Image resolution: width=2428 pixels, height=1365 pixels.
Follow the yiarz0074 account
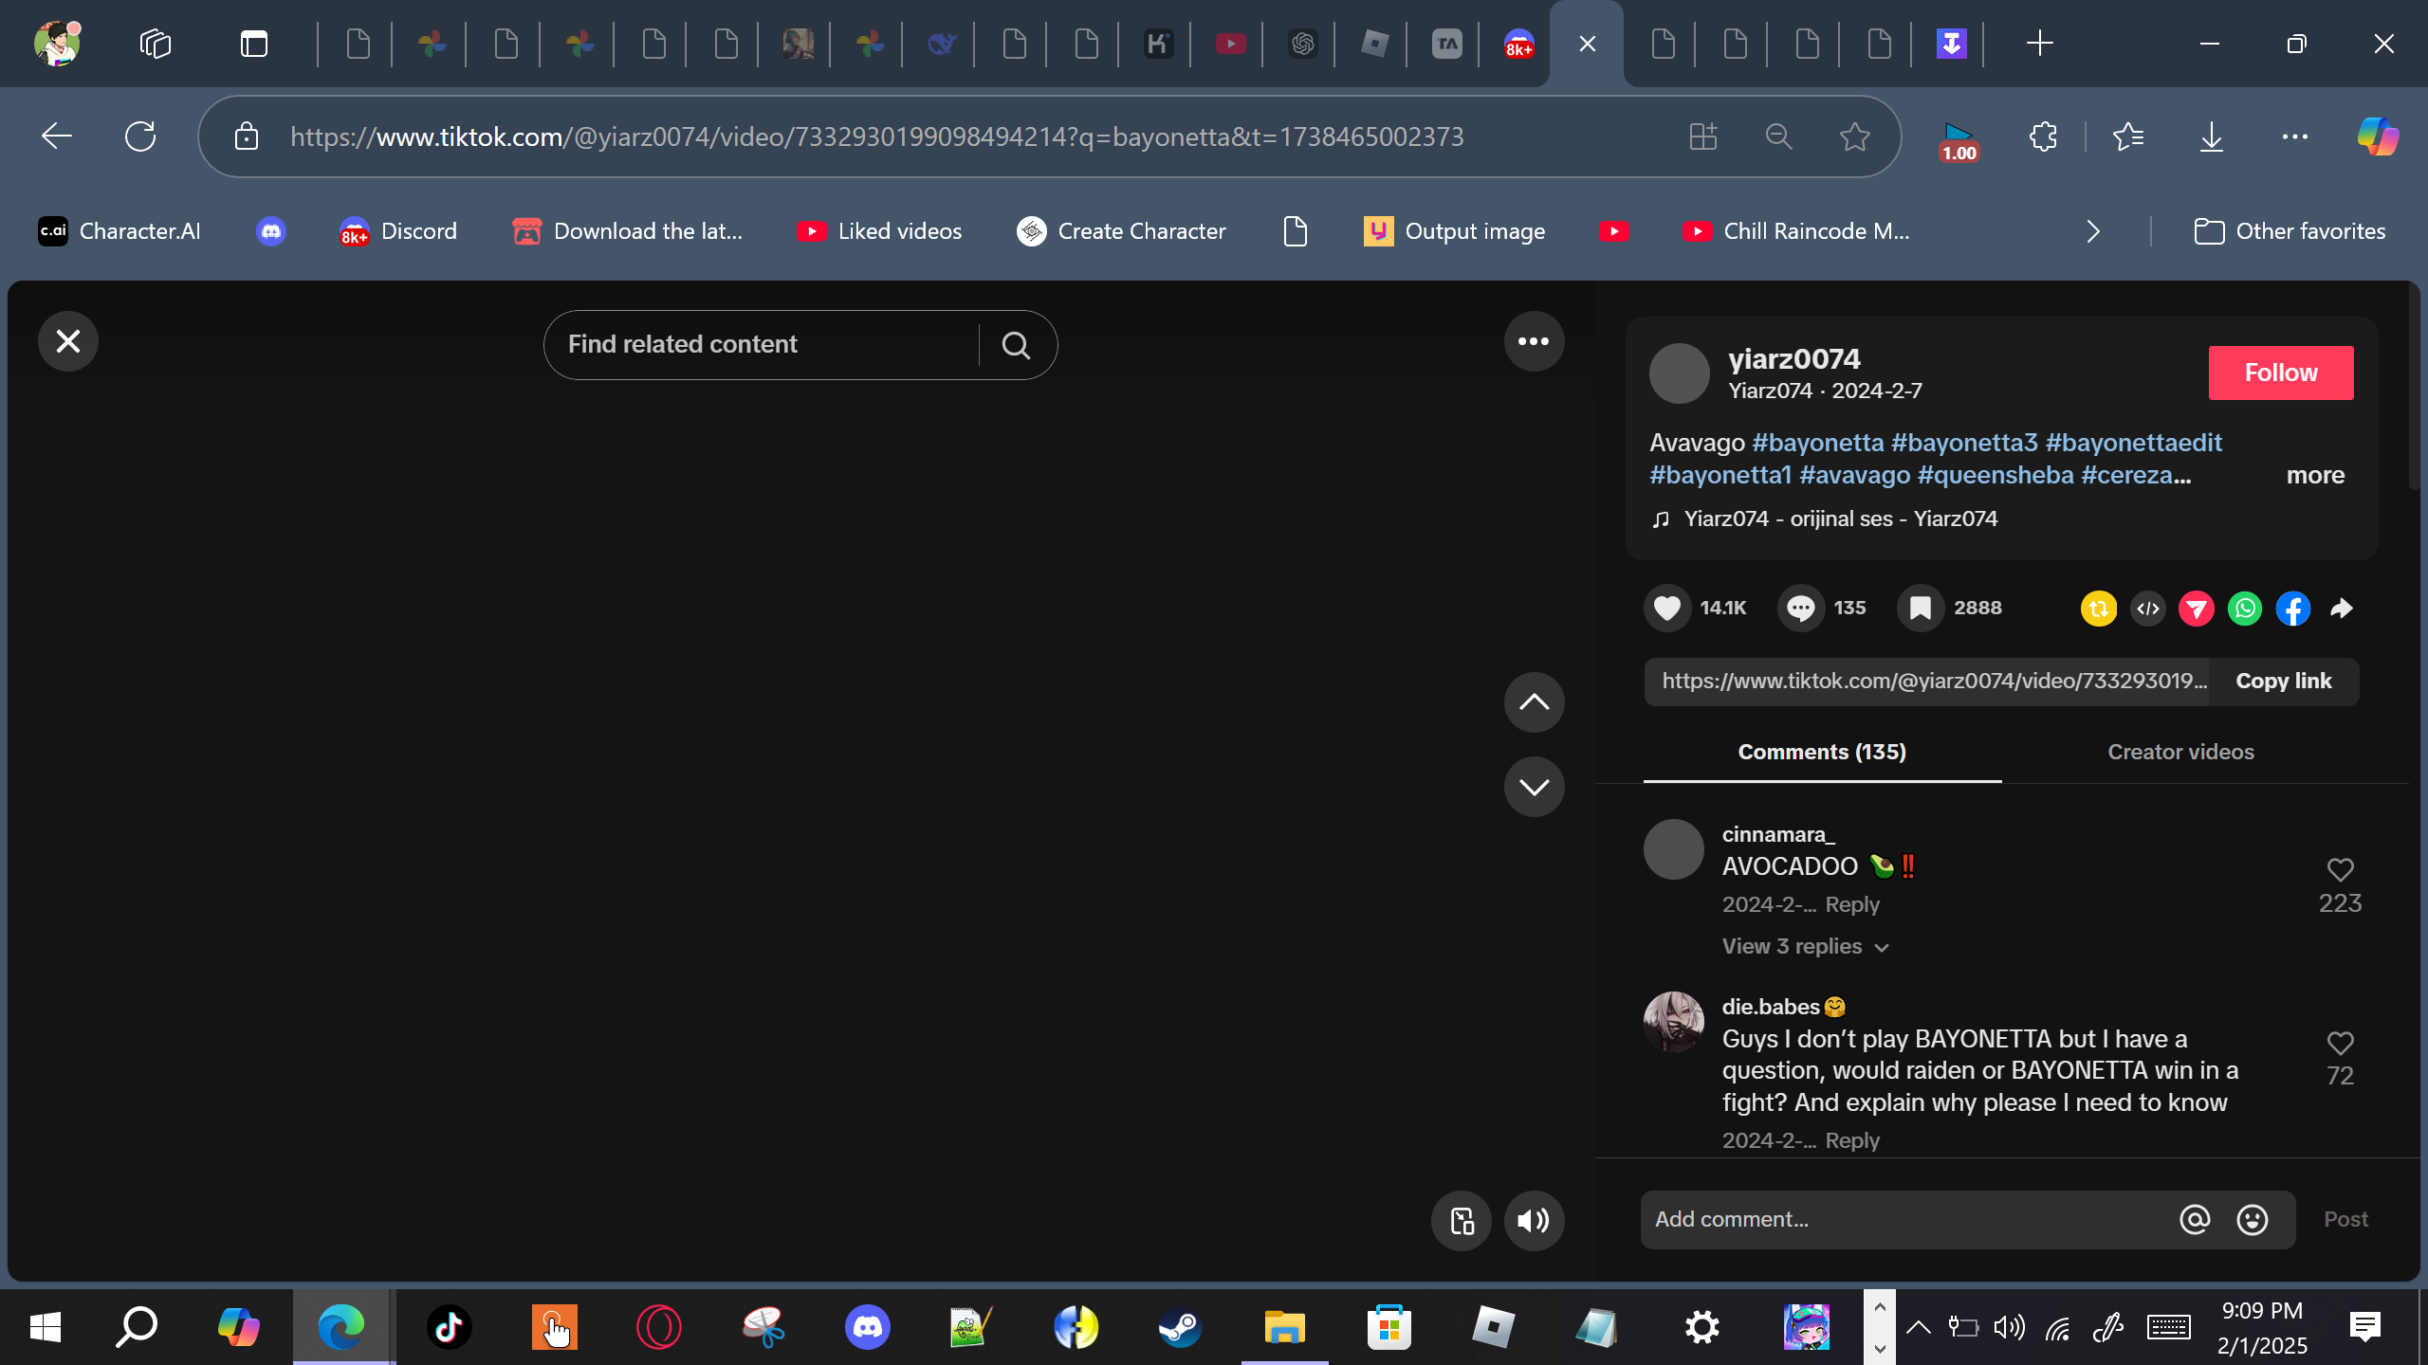pyautogui.click(x=2280, y=373)
